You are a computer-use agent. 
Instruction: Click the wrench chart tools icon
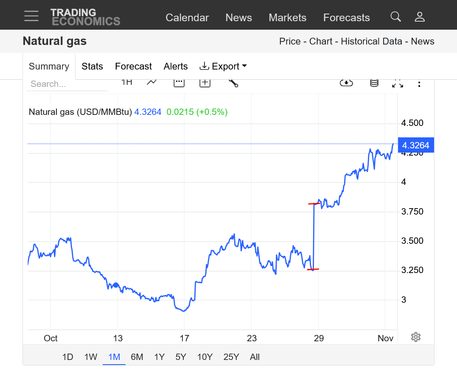point(233,83)
